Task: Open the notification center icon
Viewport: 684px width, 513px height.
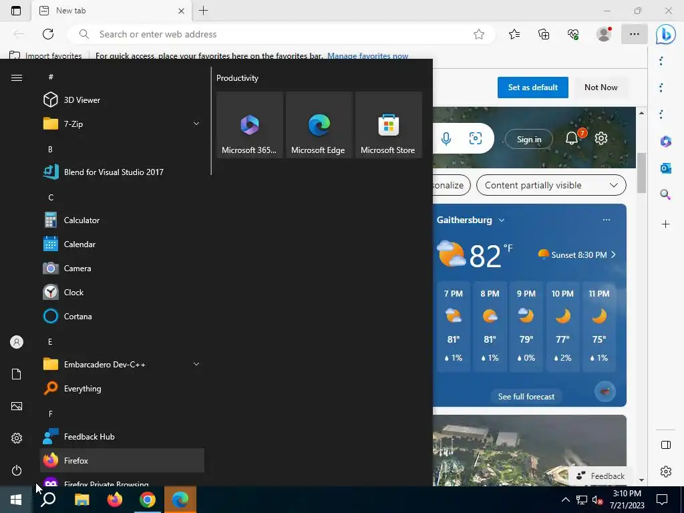Action: 662,500
